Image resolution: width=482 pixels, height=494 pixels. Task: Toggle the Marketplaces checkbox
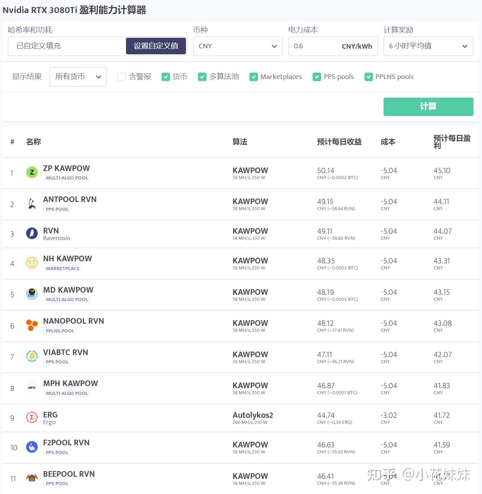click(254, 77)
